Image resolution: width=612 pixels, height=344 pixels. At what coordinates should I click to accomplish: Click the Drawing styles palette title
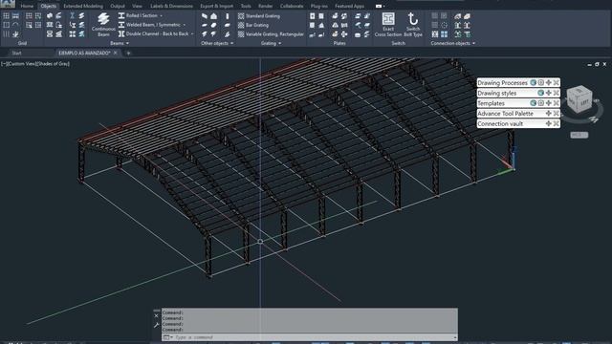[497, 93]
